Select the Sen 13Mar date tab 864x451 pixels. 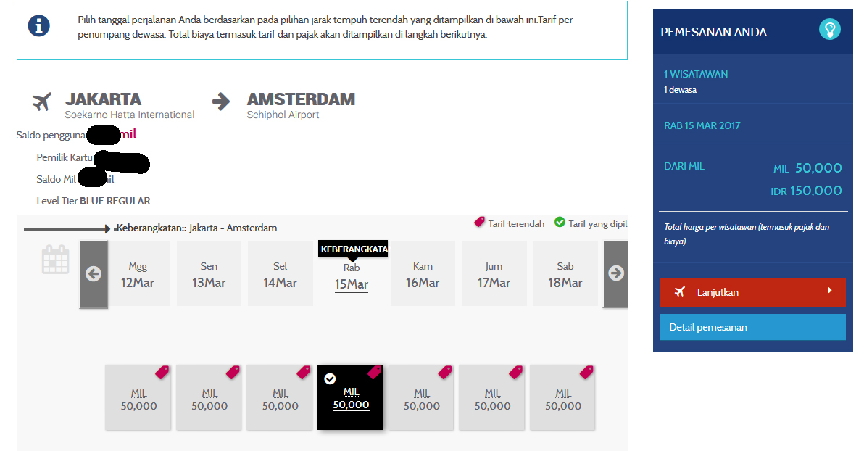209,274
